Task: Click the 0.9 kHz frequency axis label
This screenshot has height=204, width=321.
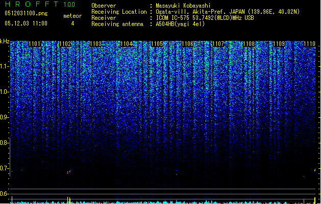Action: tap(5, 117)
